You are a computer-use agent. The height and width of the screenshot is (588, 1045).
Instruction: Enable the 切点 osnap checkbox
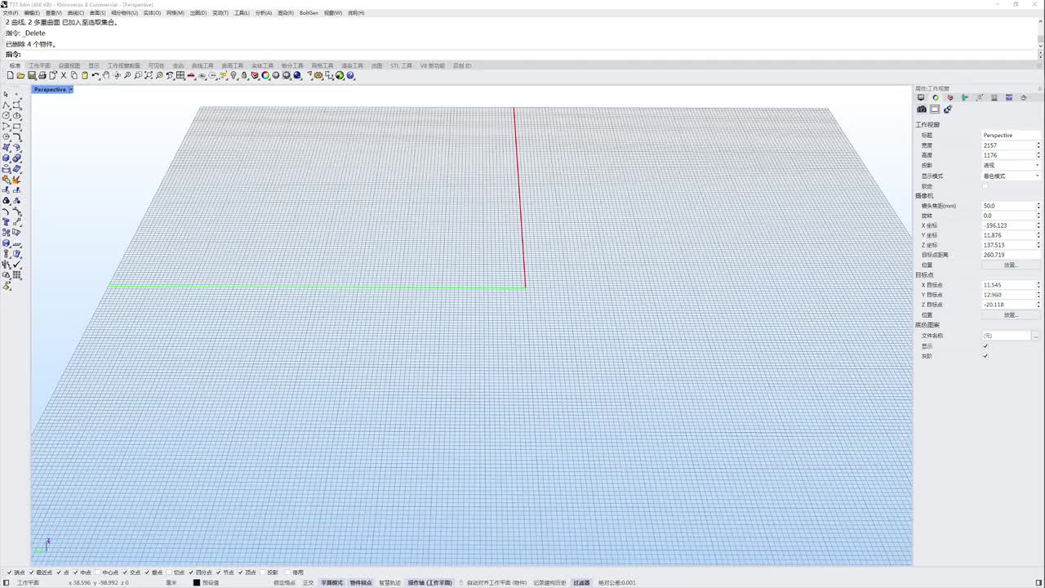coord(169,572)
